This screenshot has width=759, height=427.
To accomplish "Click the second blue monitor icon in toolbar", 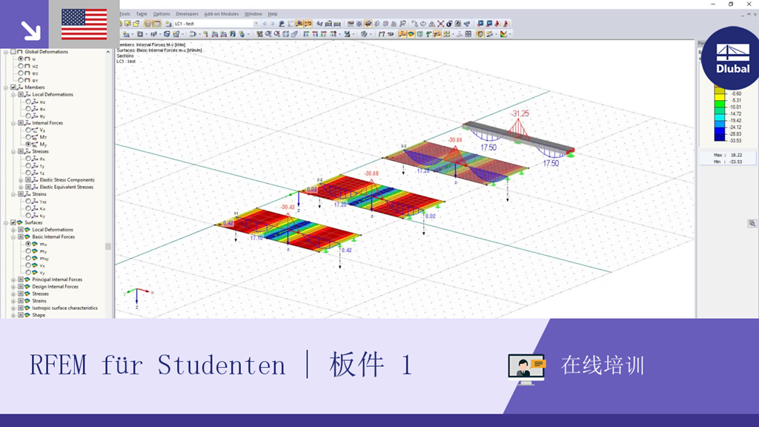I will coord(489,23).
